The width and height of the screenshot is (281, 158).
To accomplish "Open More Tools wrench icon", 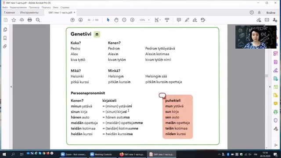I will (275, 129).
